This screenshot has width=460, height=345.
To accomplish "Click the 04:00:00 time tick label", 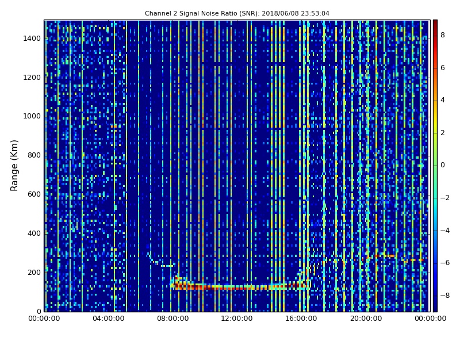I will (108, 319).
